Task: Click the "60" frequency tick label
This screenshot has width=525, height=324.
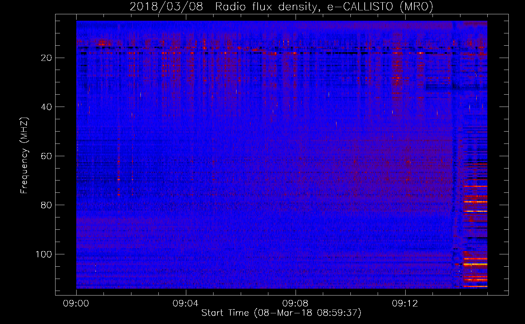Action: click(47, 156)
